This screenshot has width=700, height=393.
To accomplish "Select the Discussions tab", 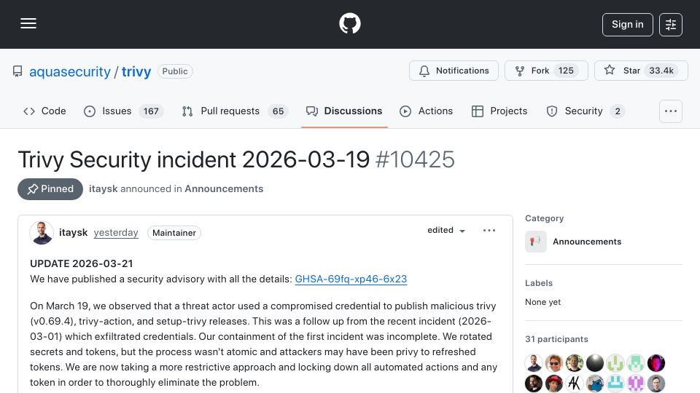I will pyautogui.click(x=344, y=111).
